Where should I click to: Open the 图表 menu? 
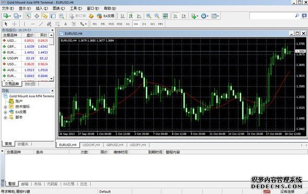point(59,8)
